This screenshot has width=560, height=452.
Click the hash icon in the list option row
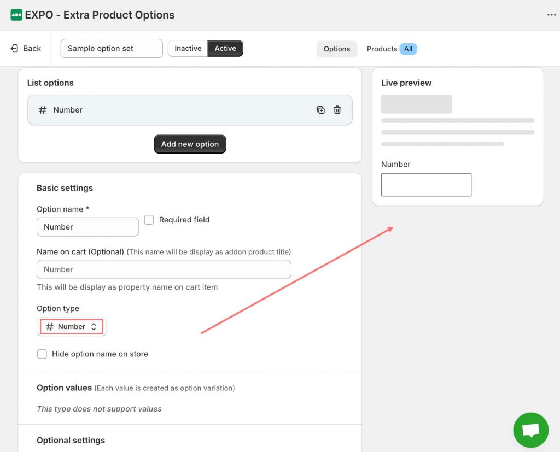43,110
